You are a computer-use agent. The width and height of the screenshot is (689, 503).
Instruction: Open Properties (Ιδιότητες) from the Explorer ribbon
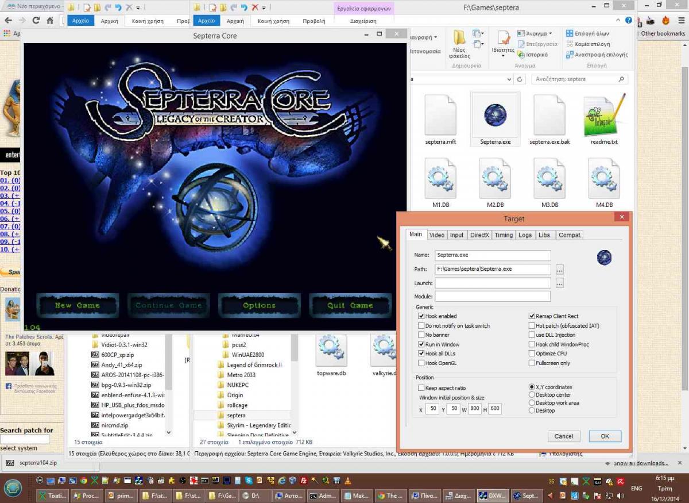pyautogui.click(x=503, y=38)
